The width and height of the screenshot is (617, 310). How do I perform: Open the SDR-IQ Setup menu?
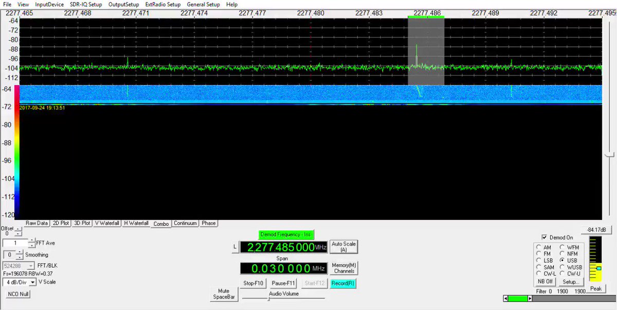tap(86, 4)
